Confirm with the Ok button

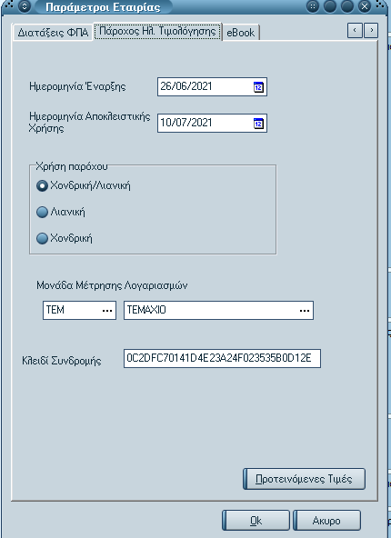256,521
